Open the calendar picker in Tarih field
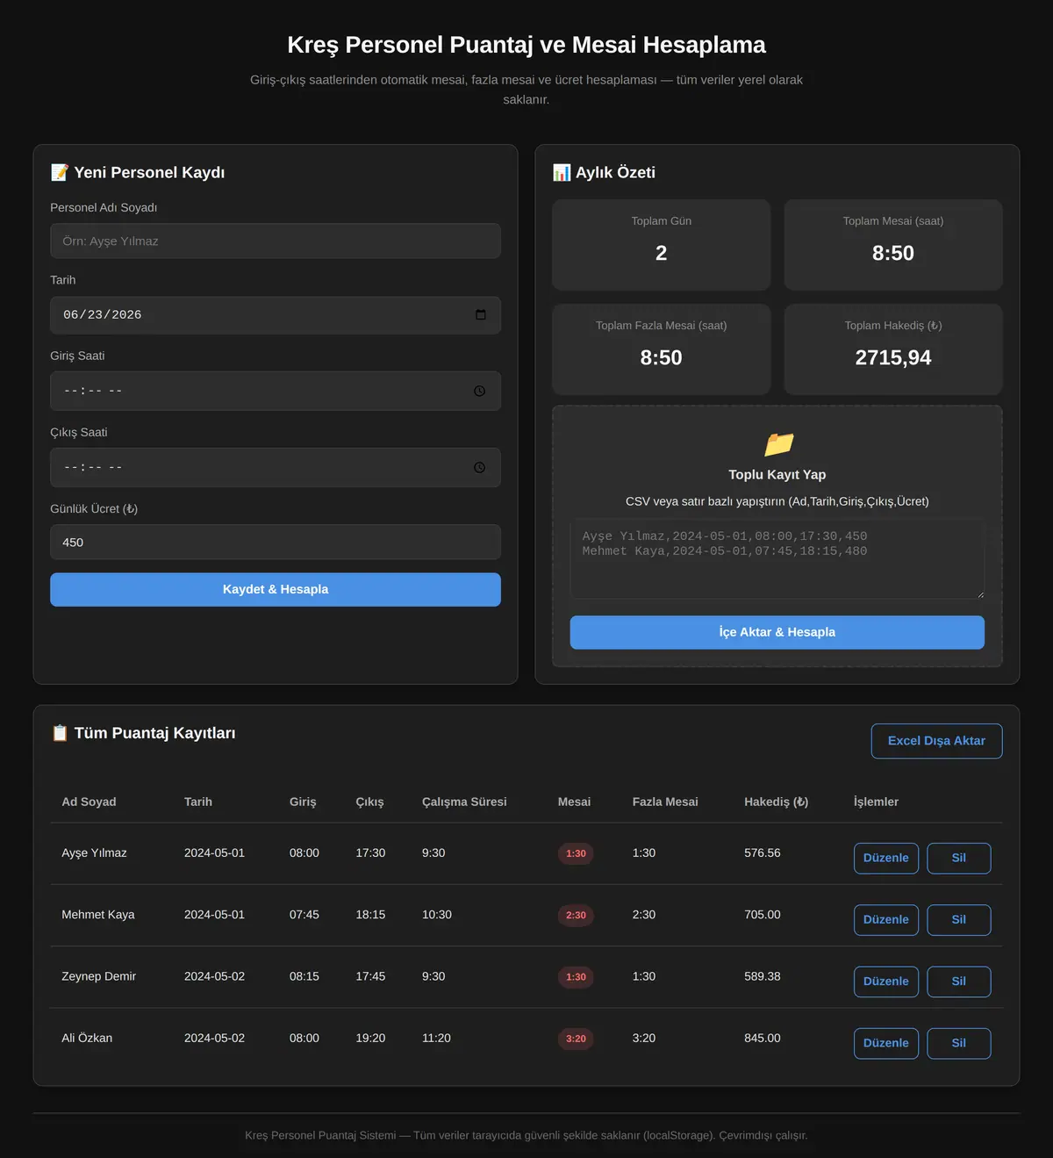The image size is (1053, 1158). tap(480, 315)
